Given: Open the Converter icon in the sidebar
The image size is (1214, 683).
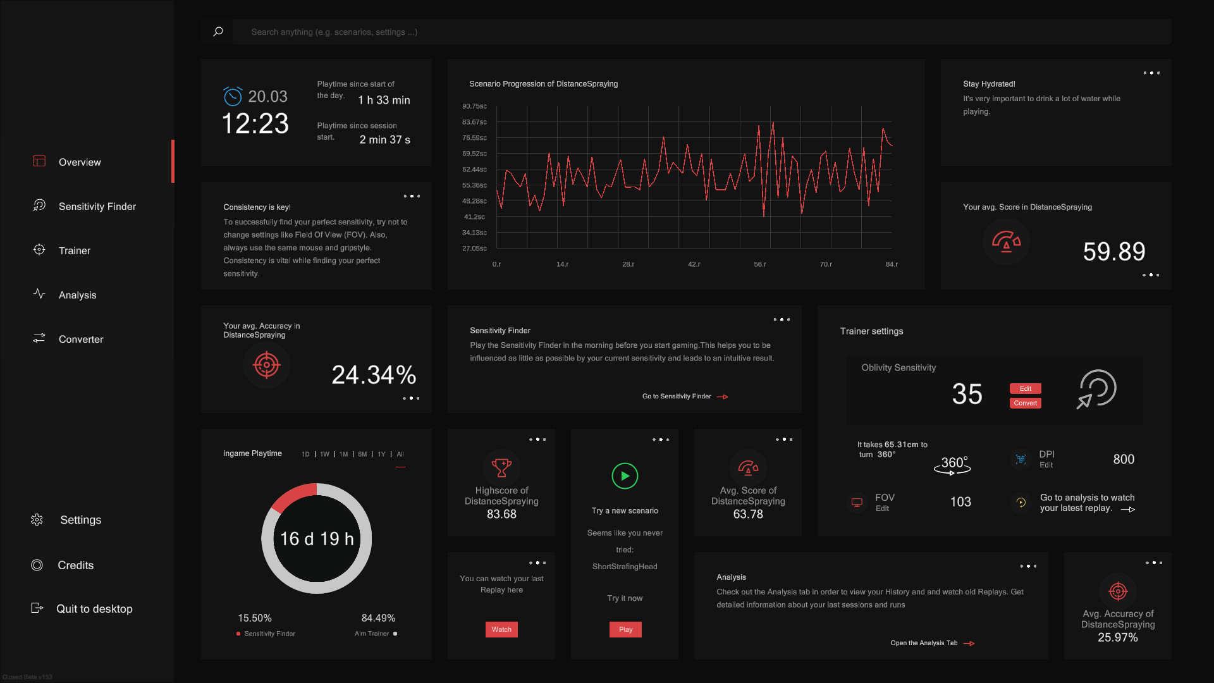Looking at the screenshot, I should pyautogui.click(x=39, y=338).
